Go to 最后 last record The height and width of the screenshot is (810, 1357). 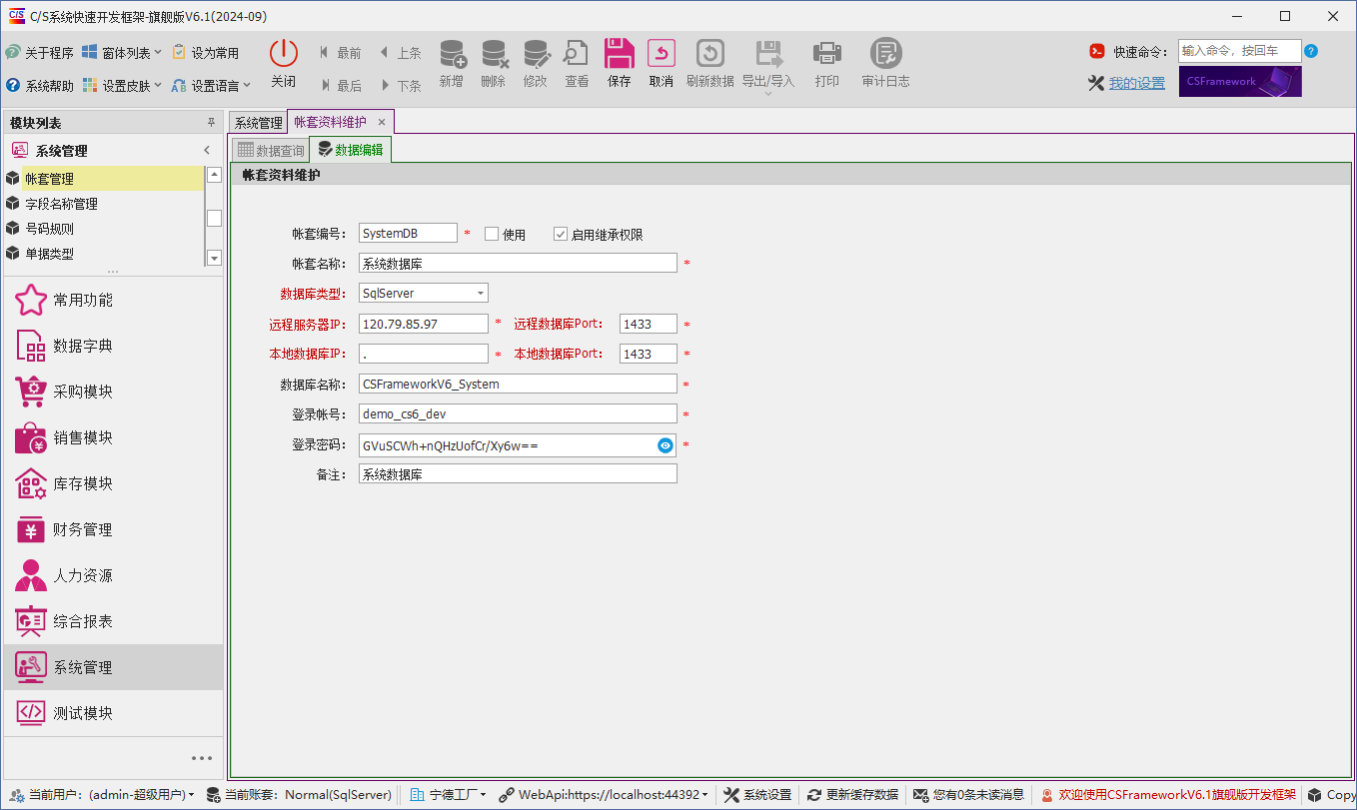point(341,86)
